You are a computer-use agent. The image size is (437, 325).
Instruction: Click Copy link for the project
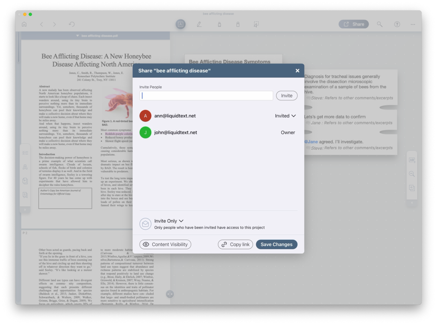235,244
